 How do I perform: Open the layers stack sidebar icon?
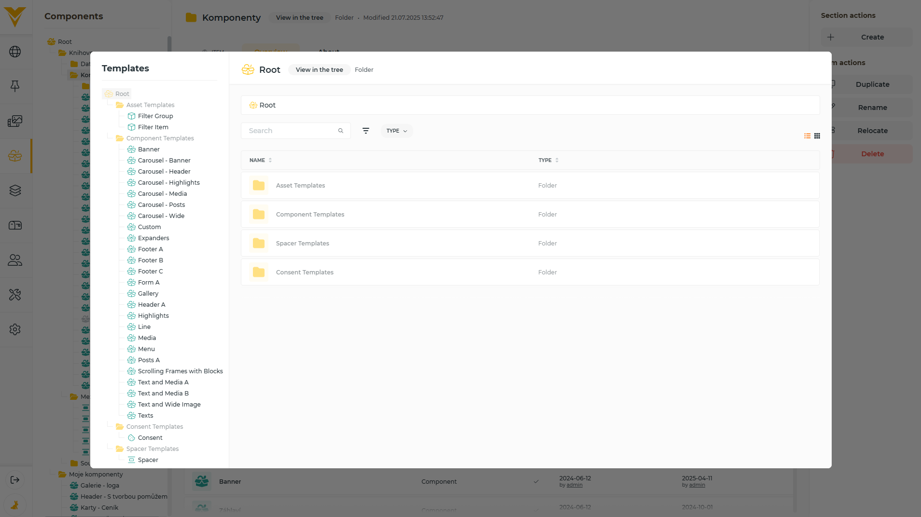[15, 190]
